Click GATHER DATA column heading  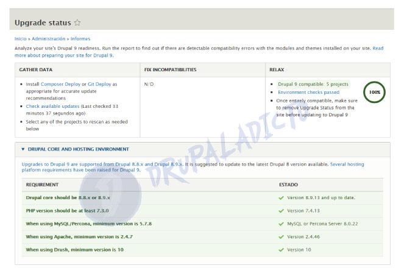[x=36, y=69]
